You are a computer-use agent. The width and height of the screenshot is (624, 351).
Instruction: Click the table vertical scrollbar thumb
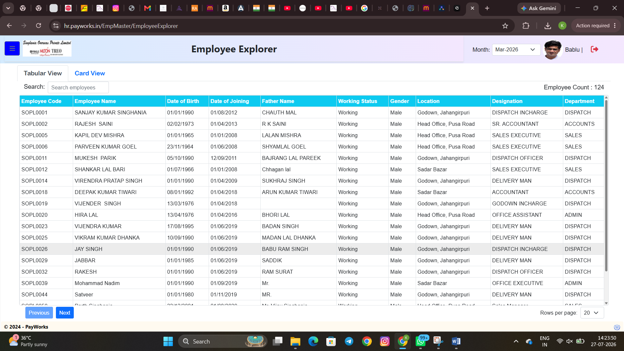[x=606, y=185]
